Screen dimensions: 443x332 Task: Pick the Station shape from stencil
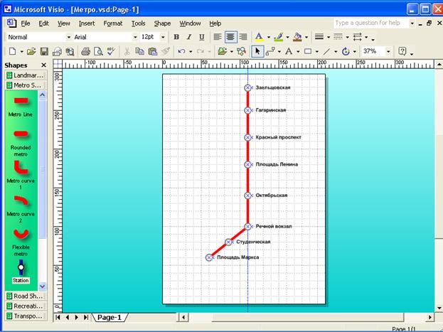coord(21,268)
